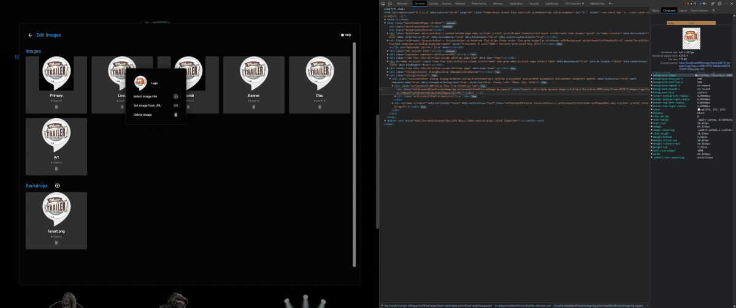Expand the font-family computed property
The height and width of the screenshot is (308, 736).
[652, 119]
